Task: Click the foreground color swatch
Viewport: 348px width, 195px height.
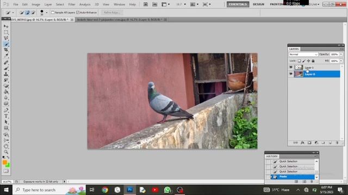Action: pyautogui.click(x=5, y=162)
